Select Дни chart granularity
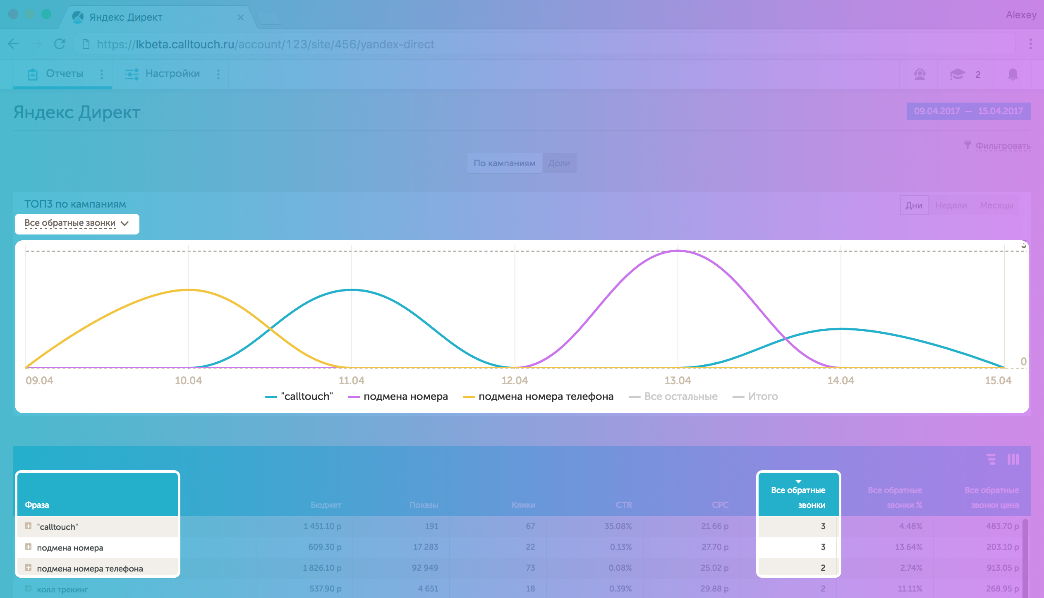The height and width of the screenshot is (598, 1044). click(x=914, y=206)
